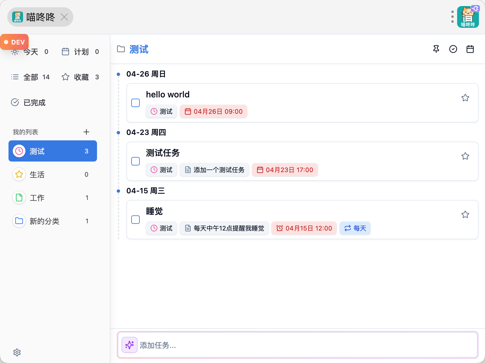Click the calendar icon of 计划
The width and height of the screenshot is (485, 363).
click(65, 52)
